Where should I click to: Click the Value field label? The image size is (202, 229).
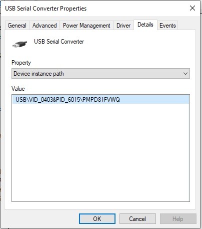pos(18,89)
